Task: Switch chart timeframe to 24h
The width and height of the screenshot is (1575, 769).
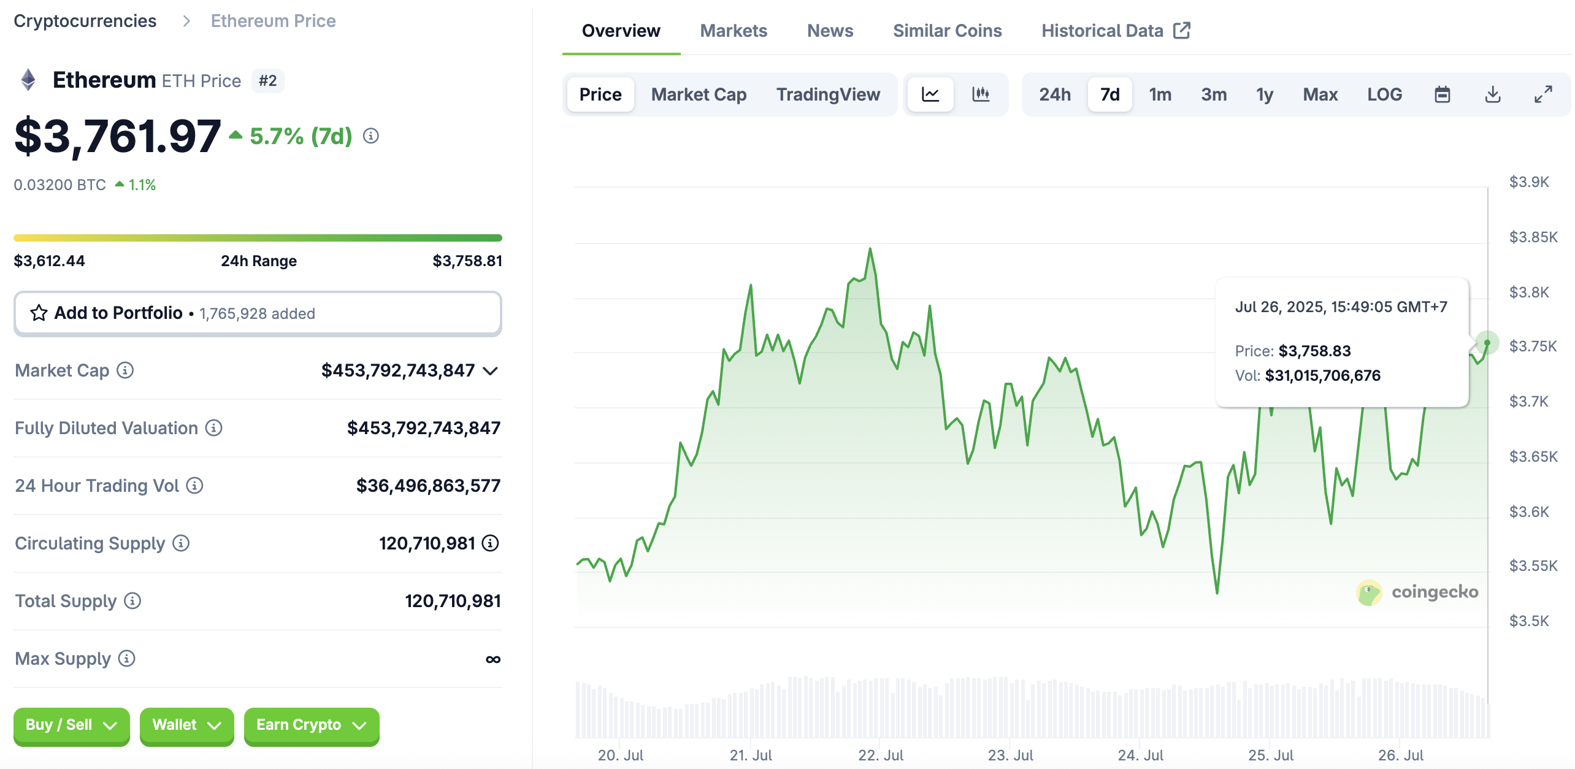Action: (x=1054, y=94)
